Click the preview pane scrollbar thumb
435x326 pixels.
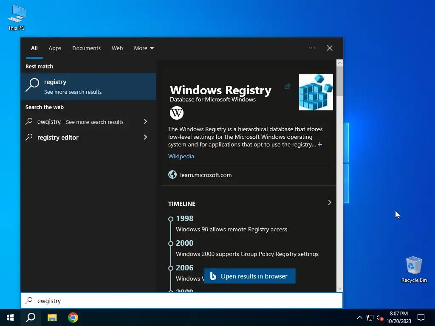click(339, 81)
